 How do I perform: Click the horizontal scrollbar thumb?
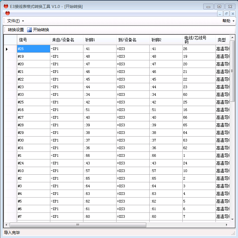point(78,225)
